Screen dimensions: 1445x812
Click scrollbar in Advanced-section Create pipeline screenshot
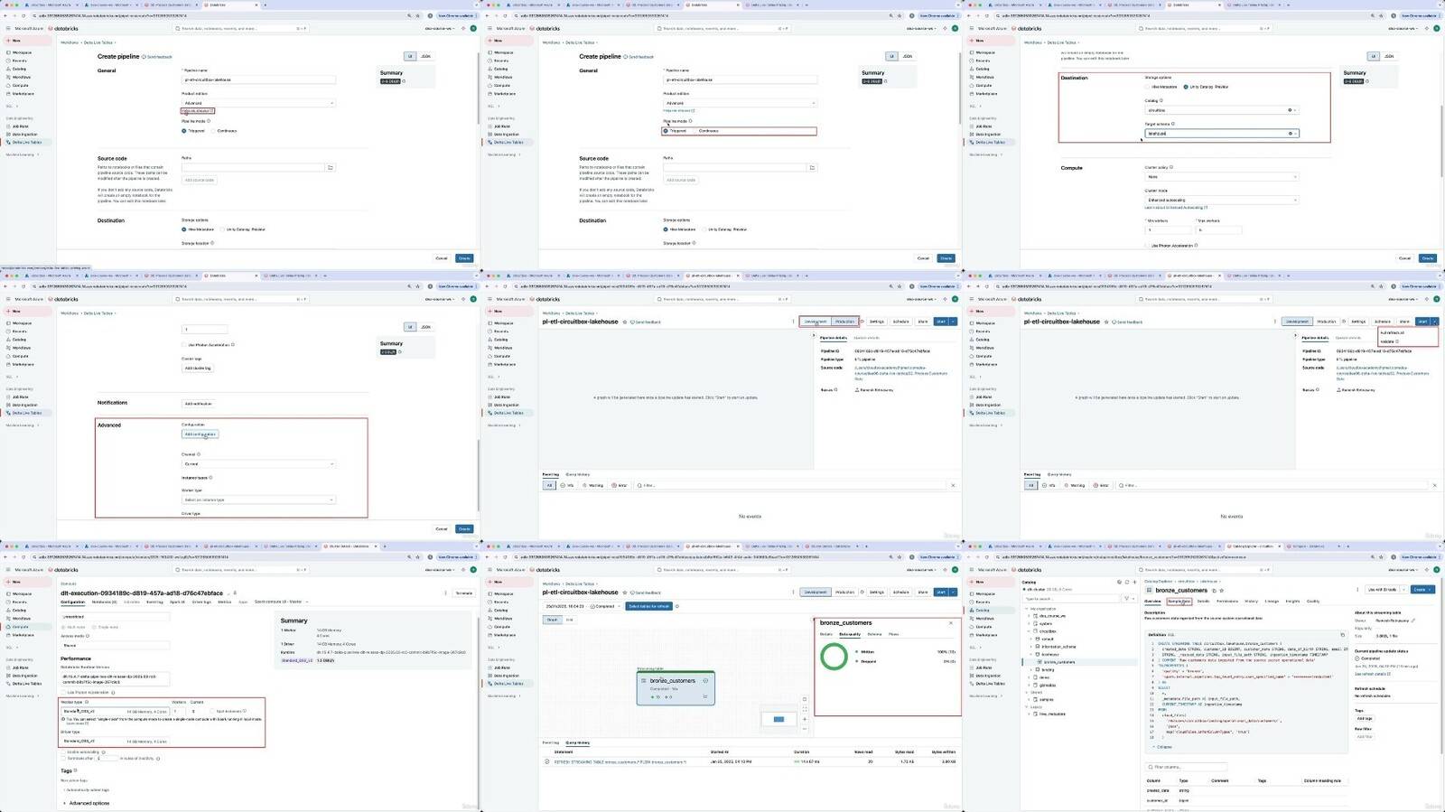[478, 474]
